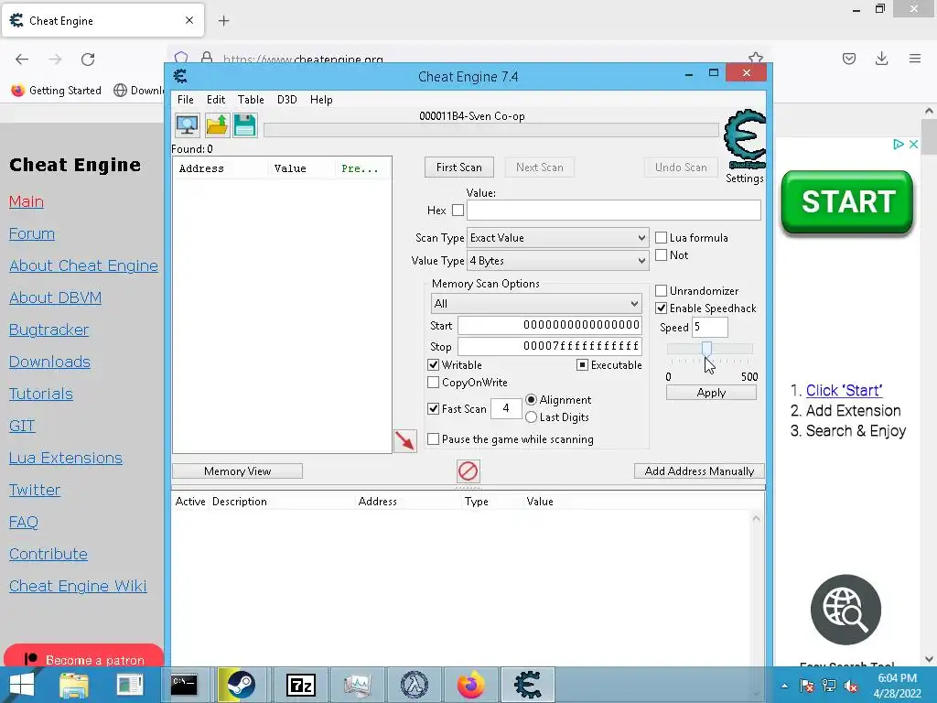Viewport: 937px width, 703px height.
Task: Open the memory region All dropdown
Action: (x=536, y=304)
